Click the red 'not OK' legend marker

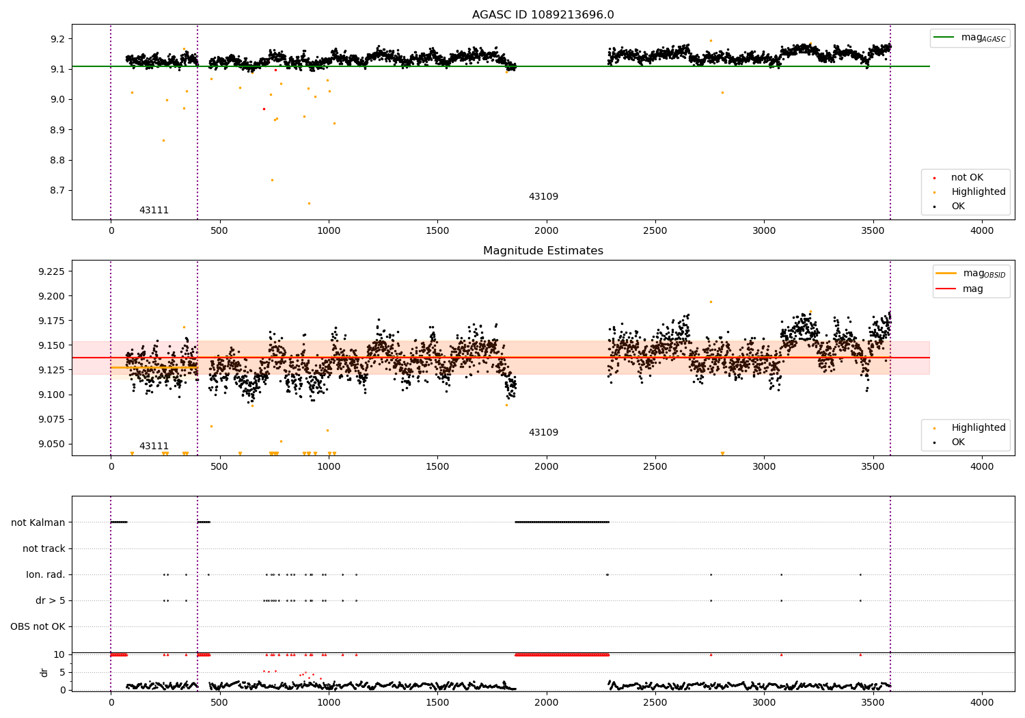pyautogui.click(x=934, y=178)
